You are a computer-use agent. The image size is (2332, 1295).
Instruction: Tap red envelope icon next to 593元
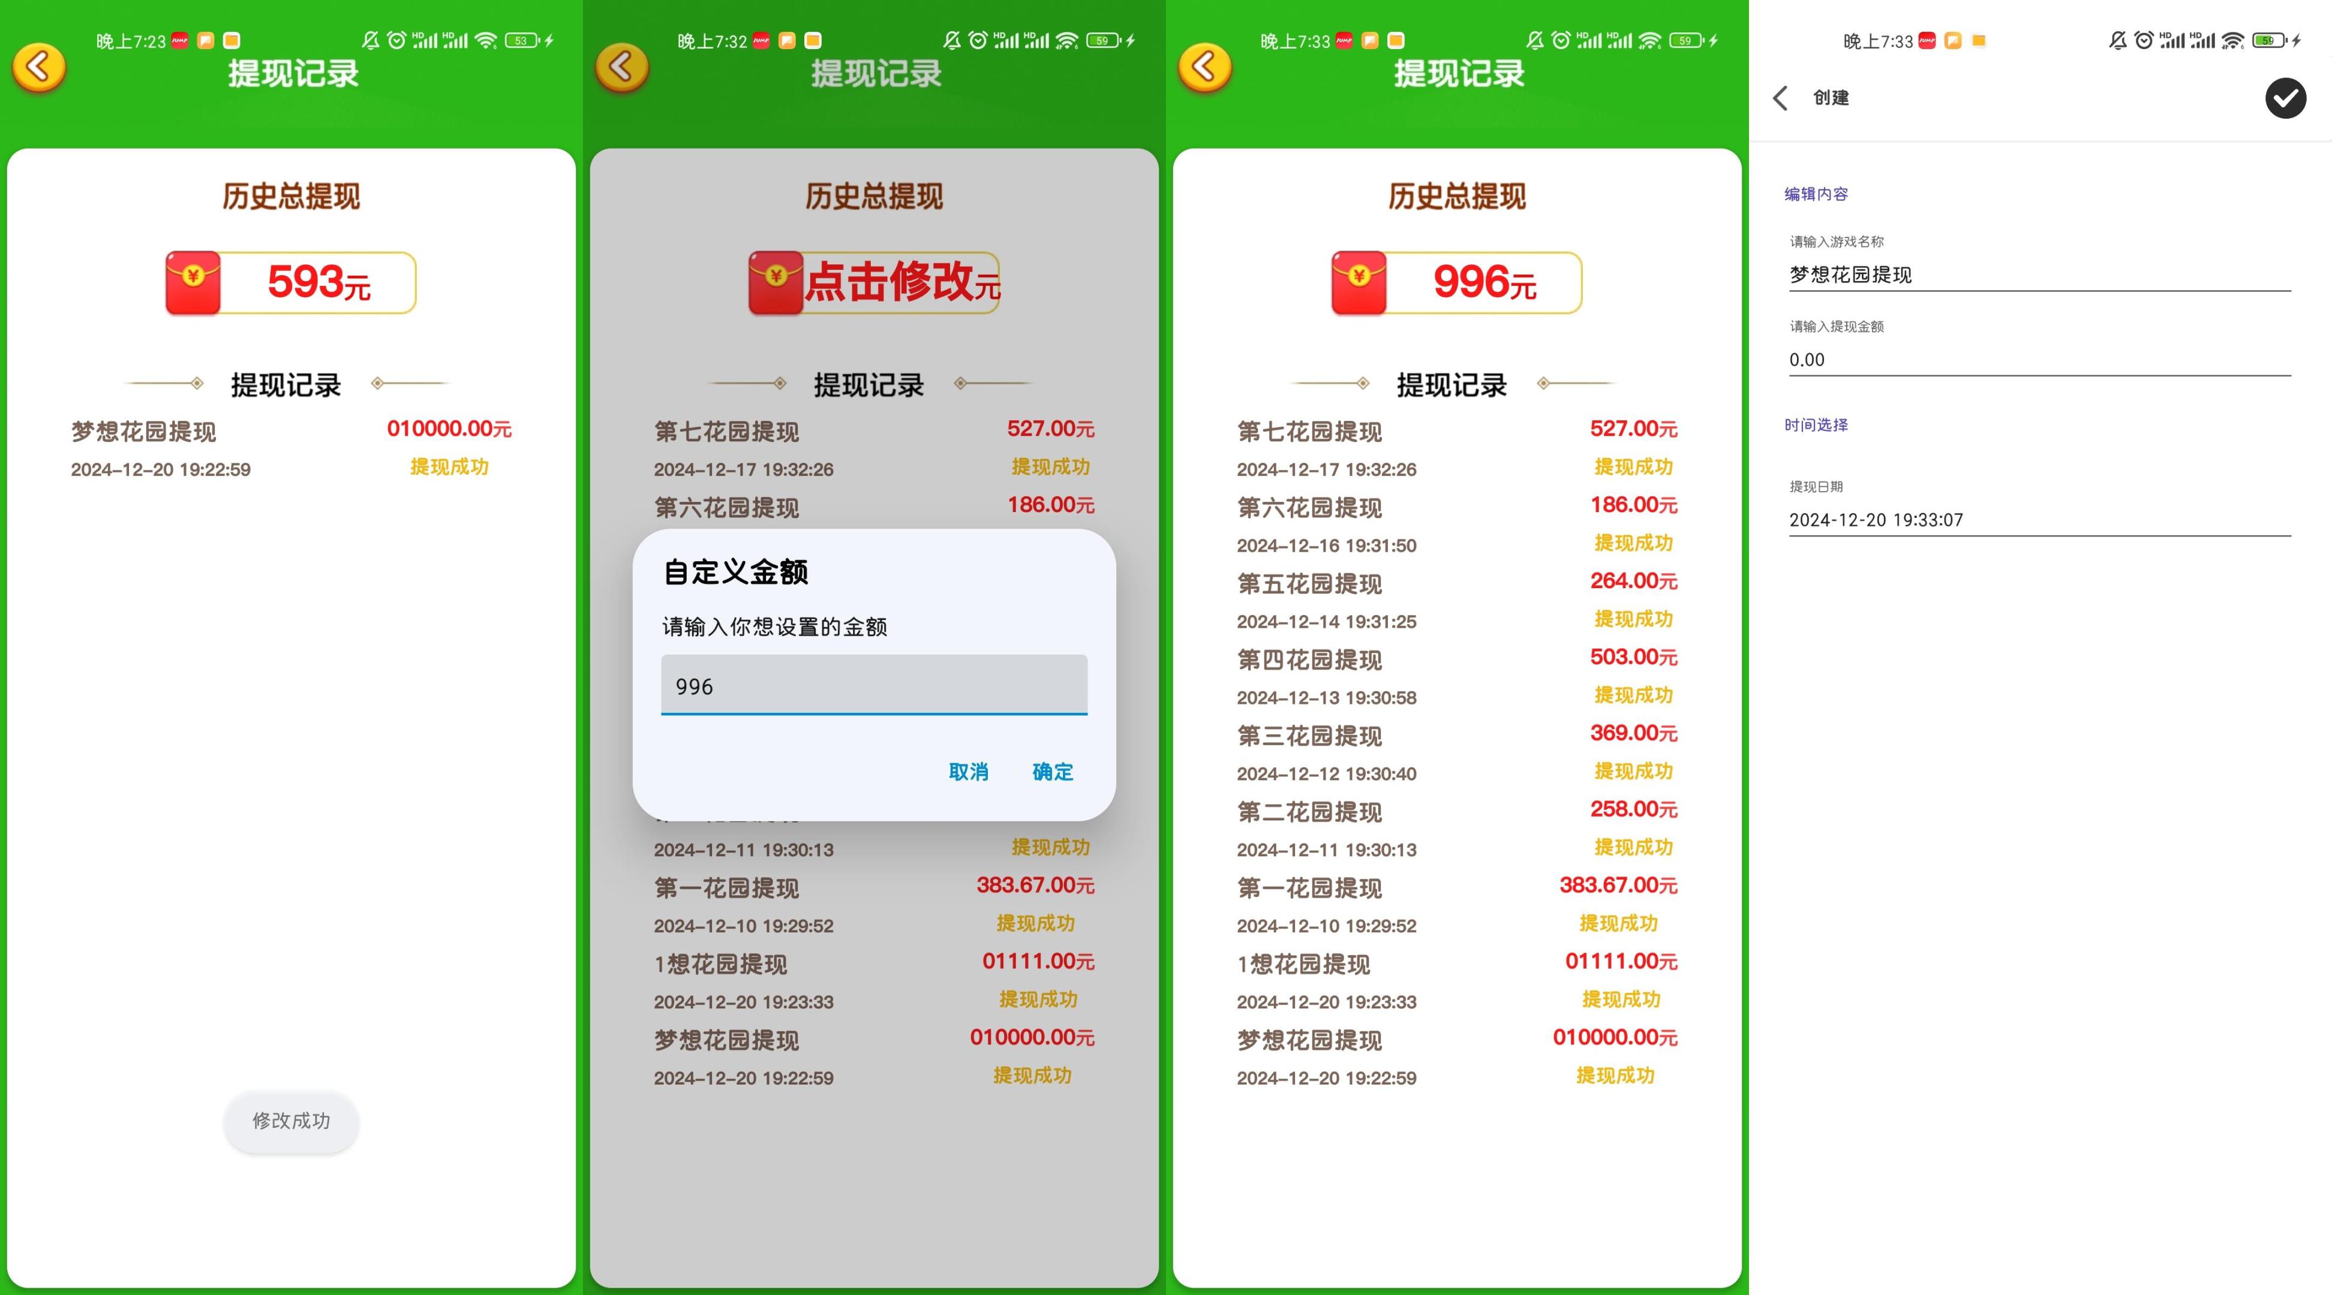pos(193,282)
